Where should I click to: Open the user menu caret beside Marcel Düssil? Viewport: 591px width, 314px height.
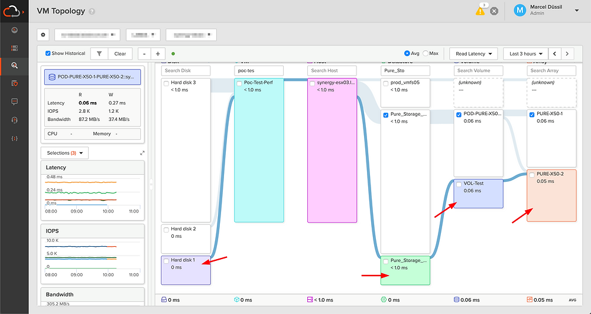coord(577,11)
